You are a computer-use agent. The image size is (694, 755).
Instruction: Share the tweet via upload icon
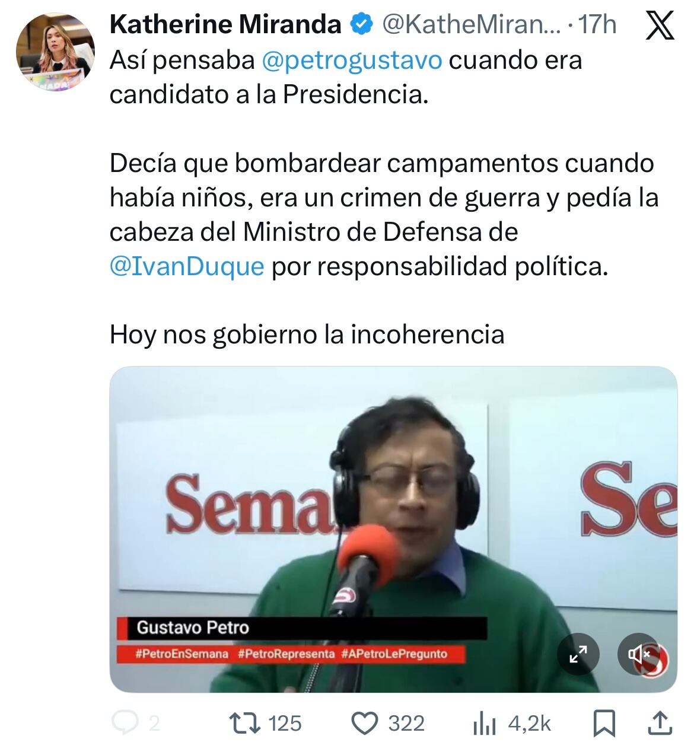pos(660,722)
